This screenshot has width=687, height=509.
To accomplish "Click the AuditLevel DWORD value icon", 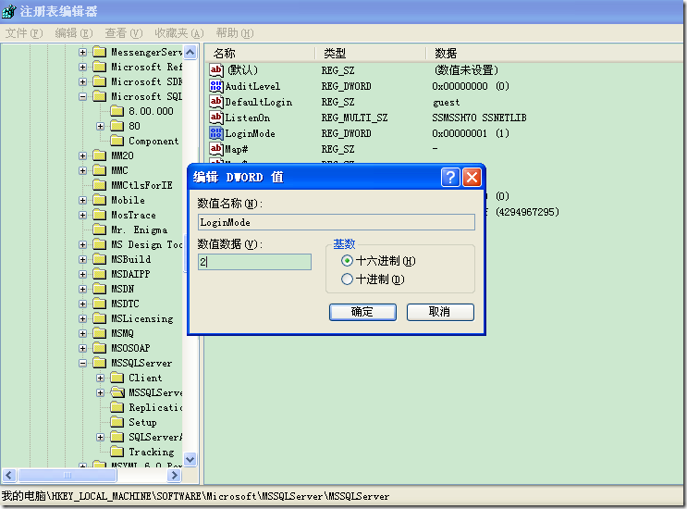I will tap(216, 86).
